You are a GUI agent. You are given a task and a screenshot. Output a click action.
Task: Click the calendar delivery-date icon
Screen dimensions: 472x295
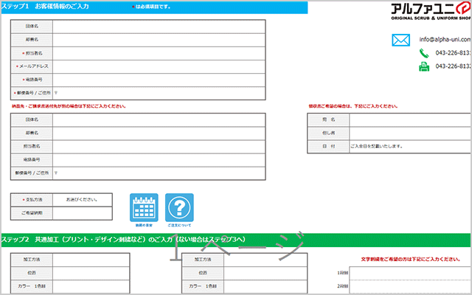point(145,208)
